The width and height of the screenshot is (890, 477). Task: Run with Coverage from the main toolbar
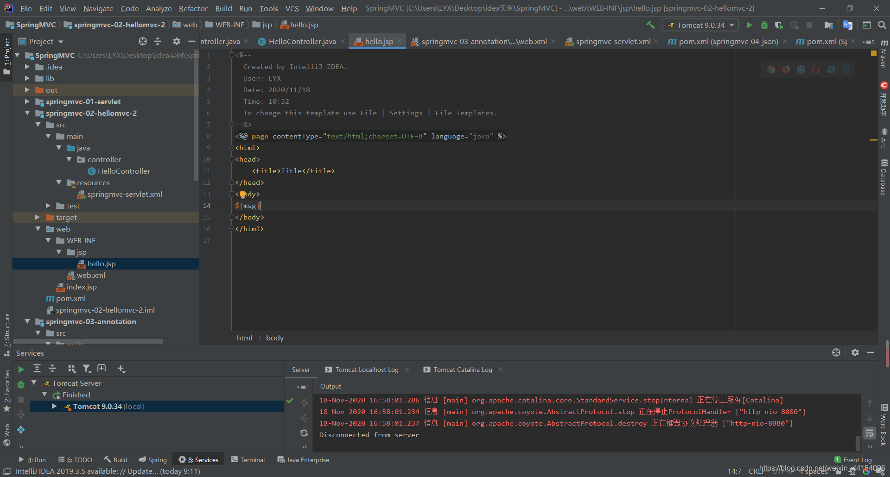779,25
